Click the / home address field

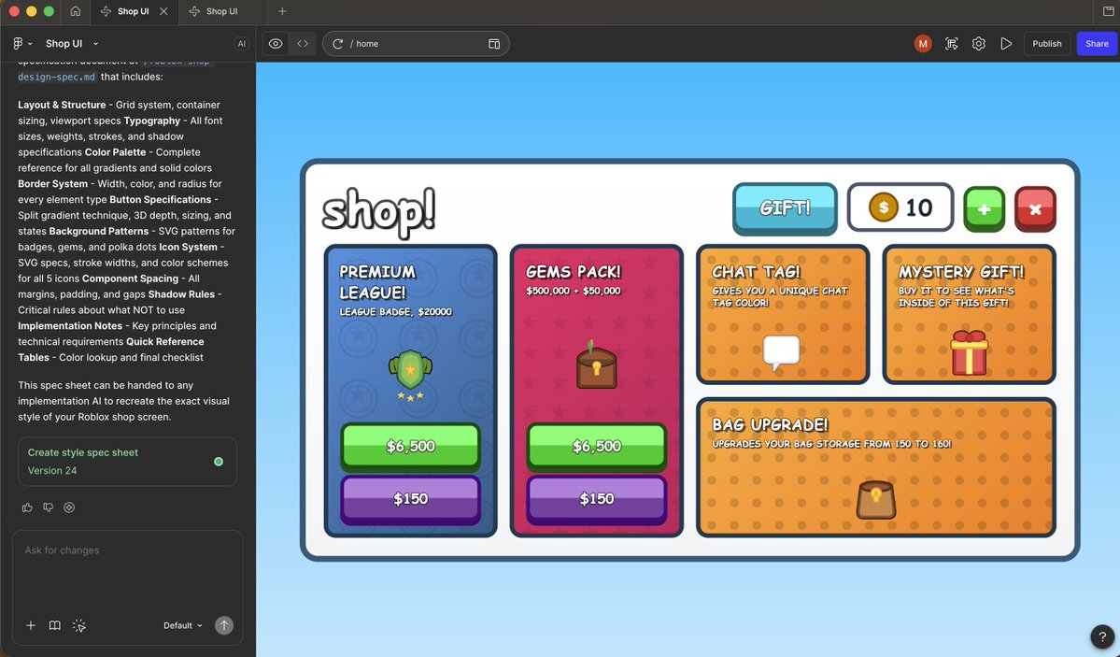point(416,44)
